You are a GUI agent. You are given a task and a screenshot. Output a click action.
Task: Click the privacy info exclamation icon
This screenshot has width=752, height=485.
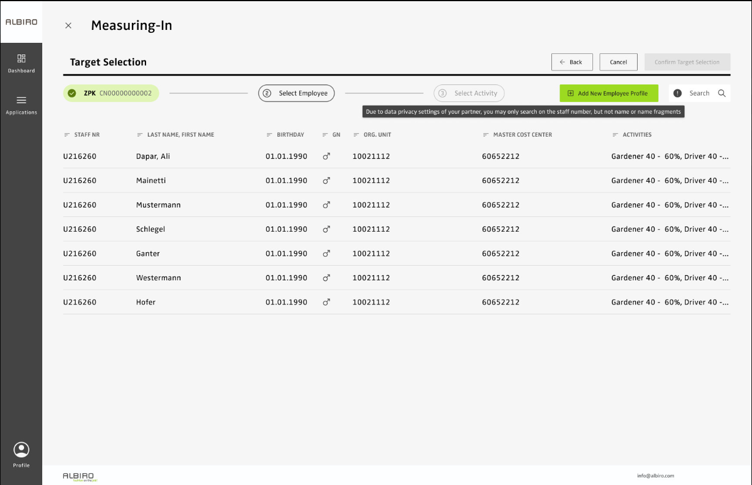[x=678, y=93]
